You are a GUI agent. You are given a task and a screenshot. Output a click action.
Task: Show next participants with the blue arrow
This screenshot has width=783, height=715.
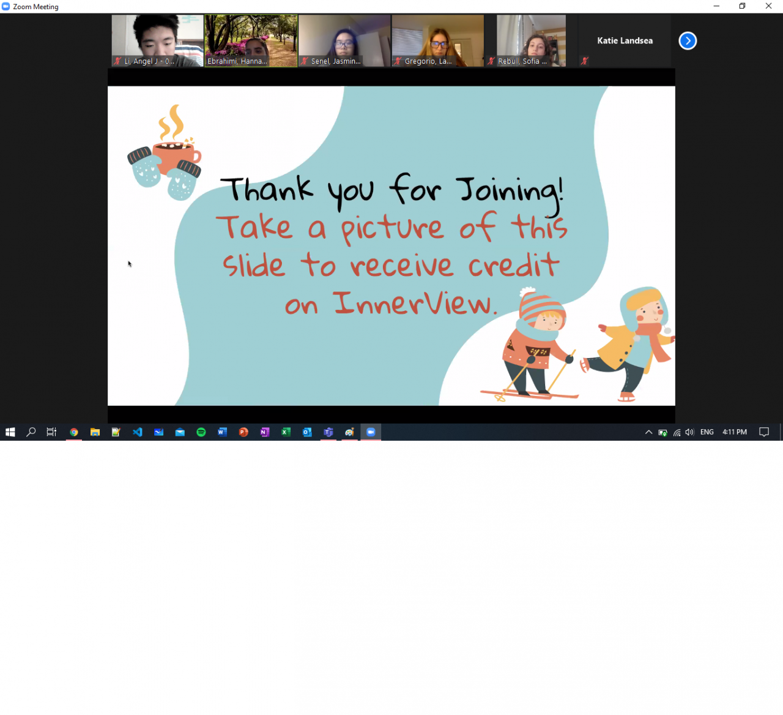(688, 41)
